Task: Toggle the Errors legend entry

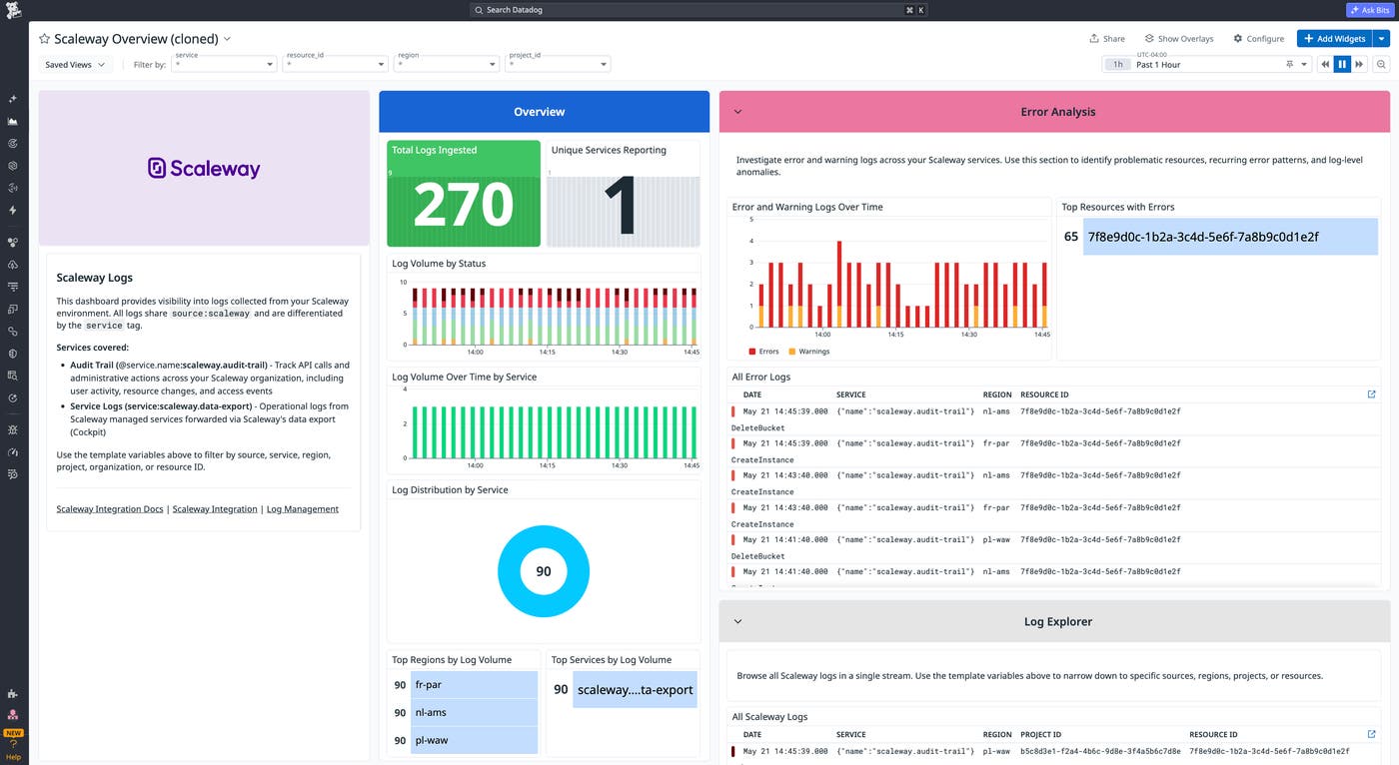Action: (763, 352)
